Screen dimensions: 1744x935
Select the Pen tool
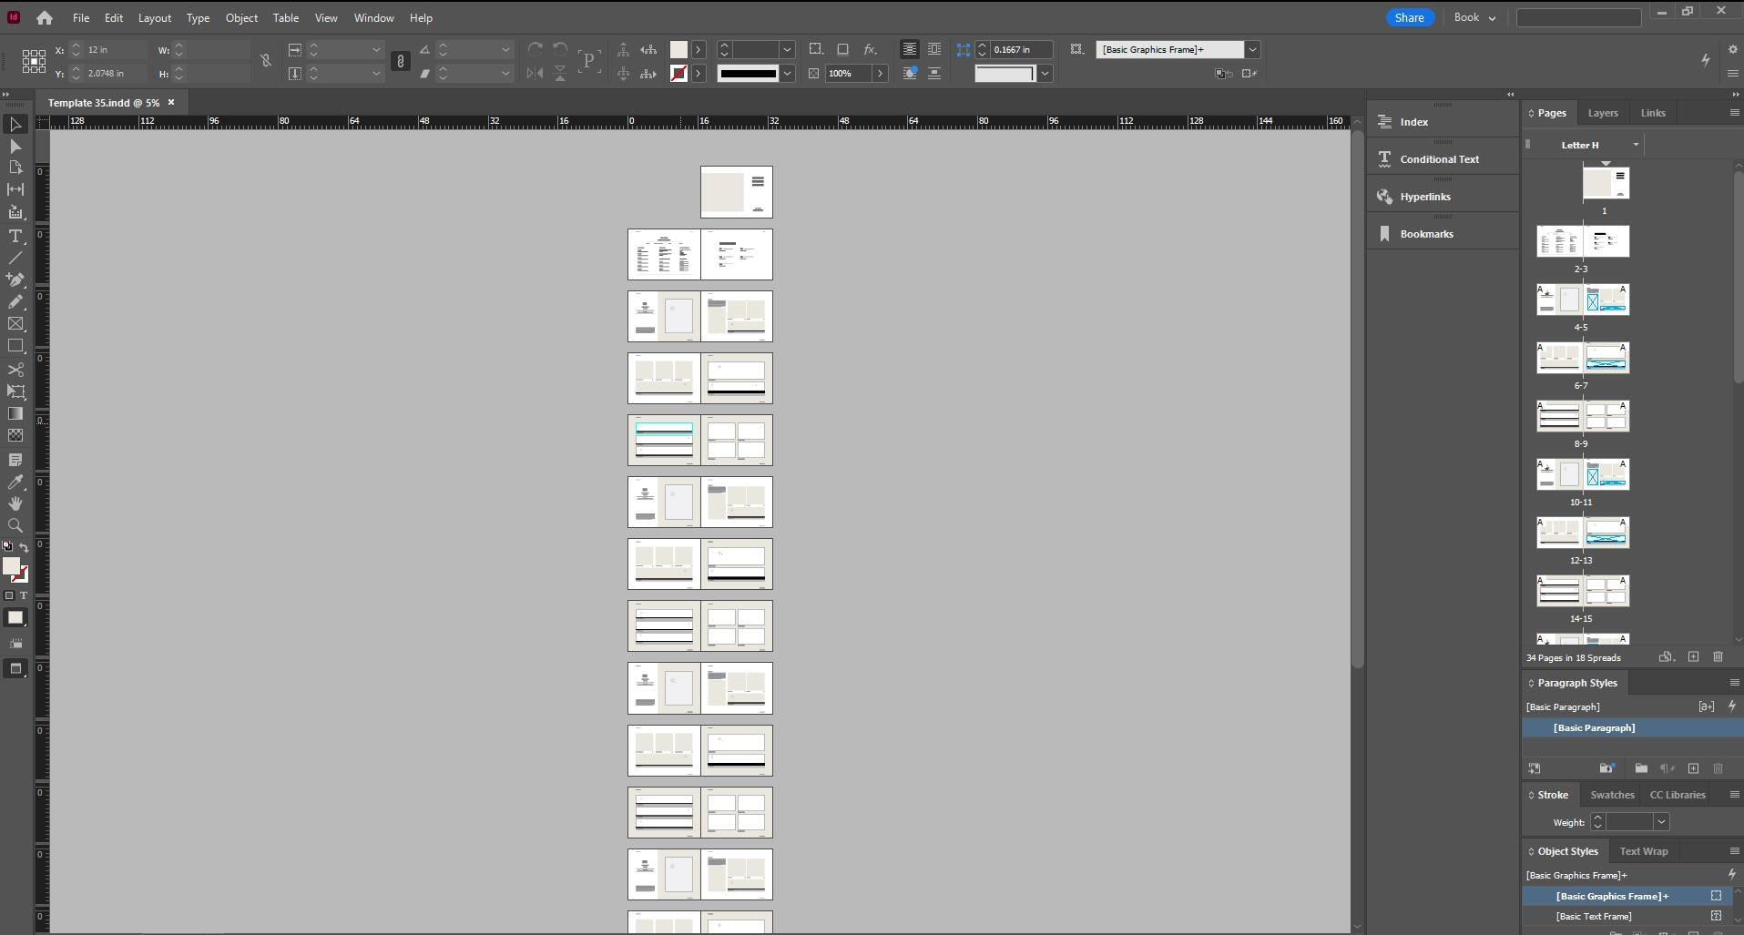point(15,279)
